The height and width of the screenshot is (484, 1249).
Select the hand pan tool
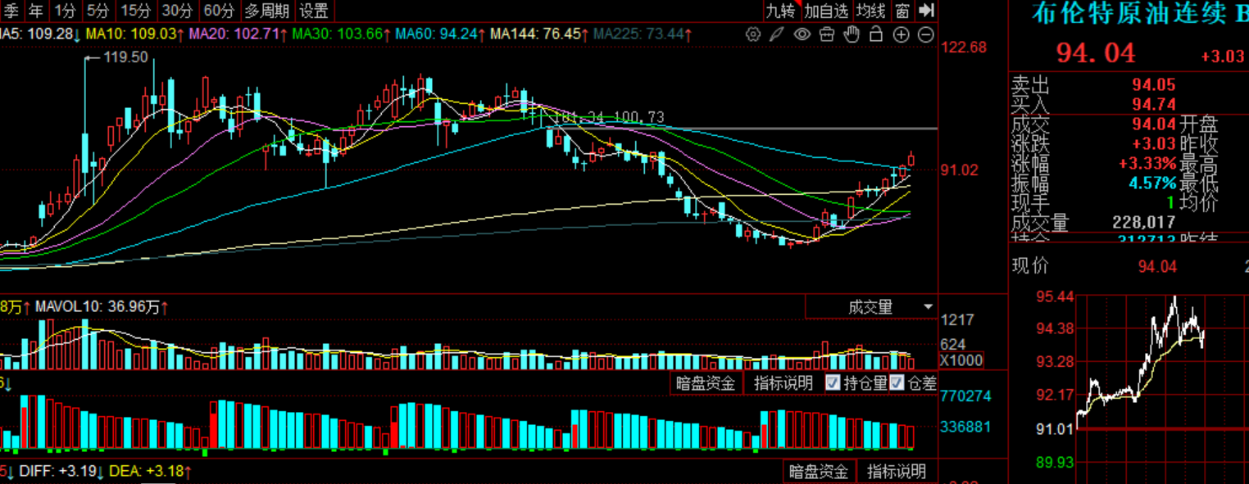pyautogui.click(x=852, y=34)
